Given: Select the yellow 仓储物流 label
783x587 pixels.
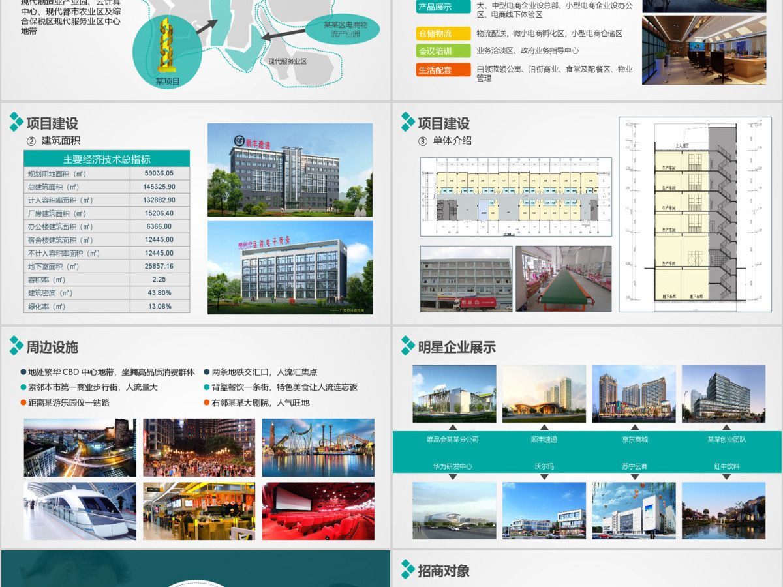Looking at the screenshot, I should tap(443, 33).
